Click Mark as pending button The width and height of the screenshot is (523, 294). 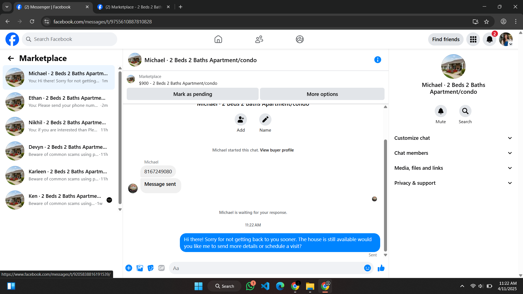tap(192, 94)
